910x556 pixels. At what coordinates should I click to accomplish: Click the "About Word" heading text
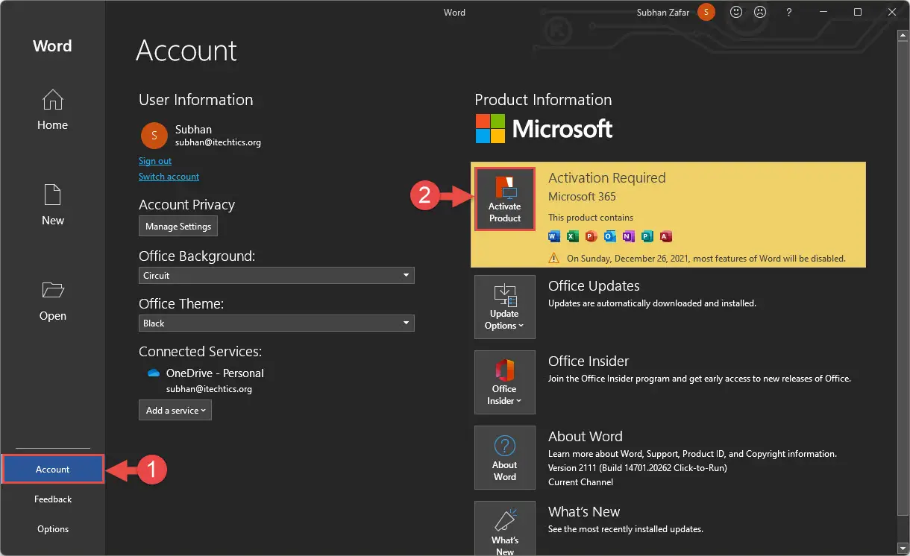click(585, 437)
